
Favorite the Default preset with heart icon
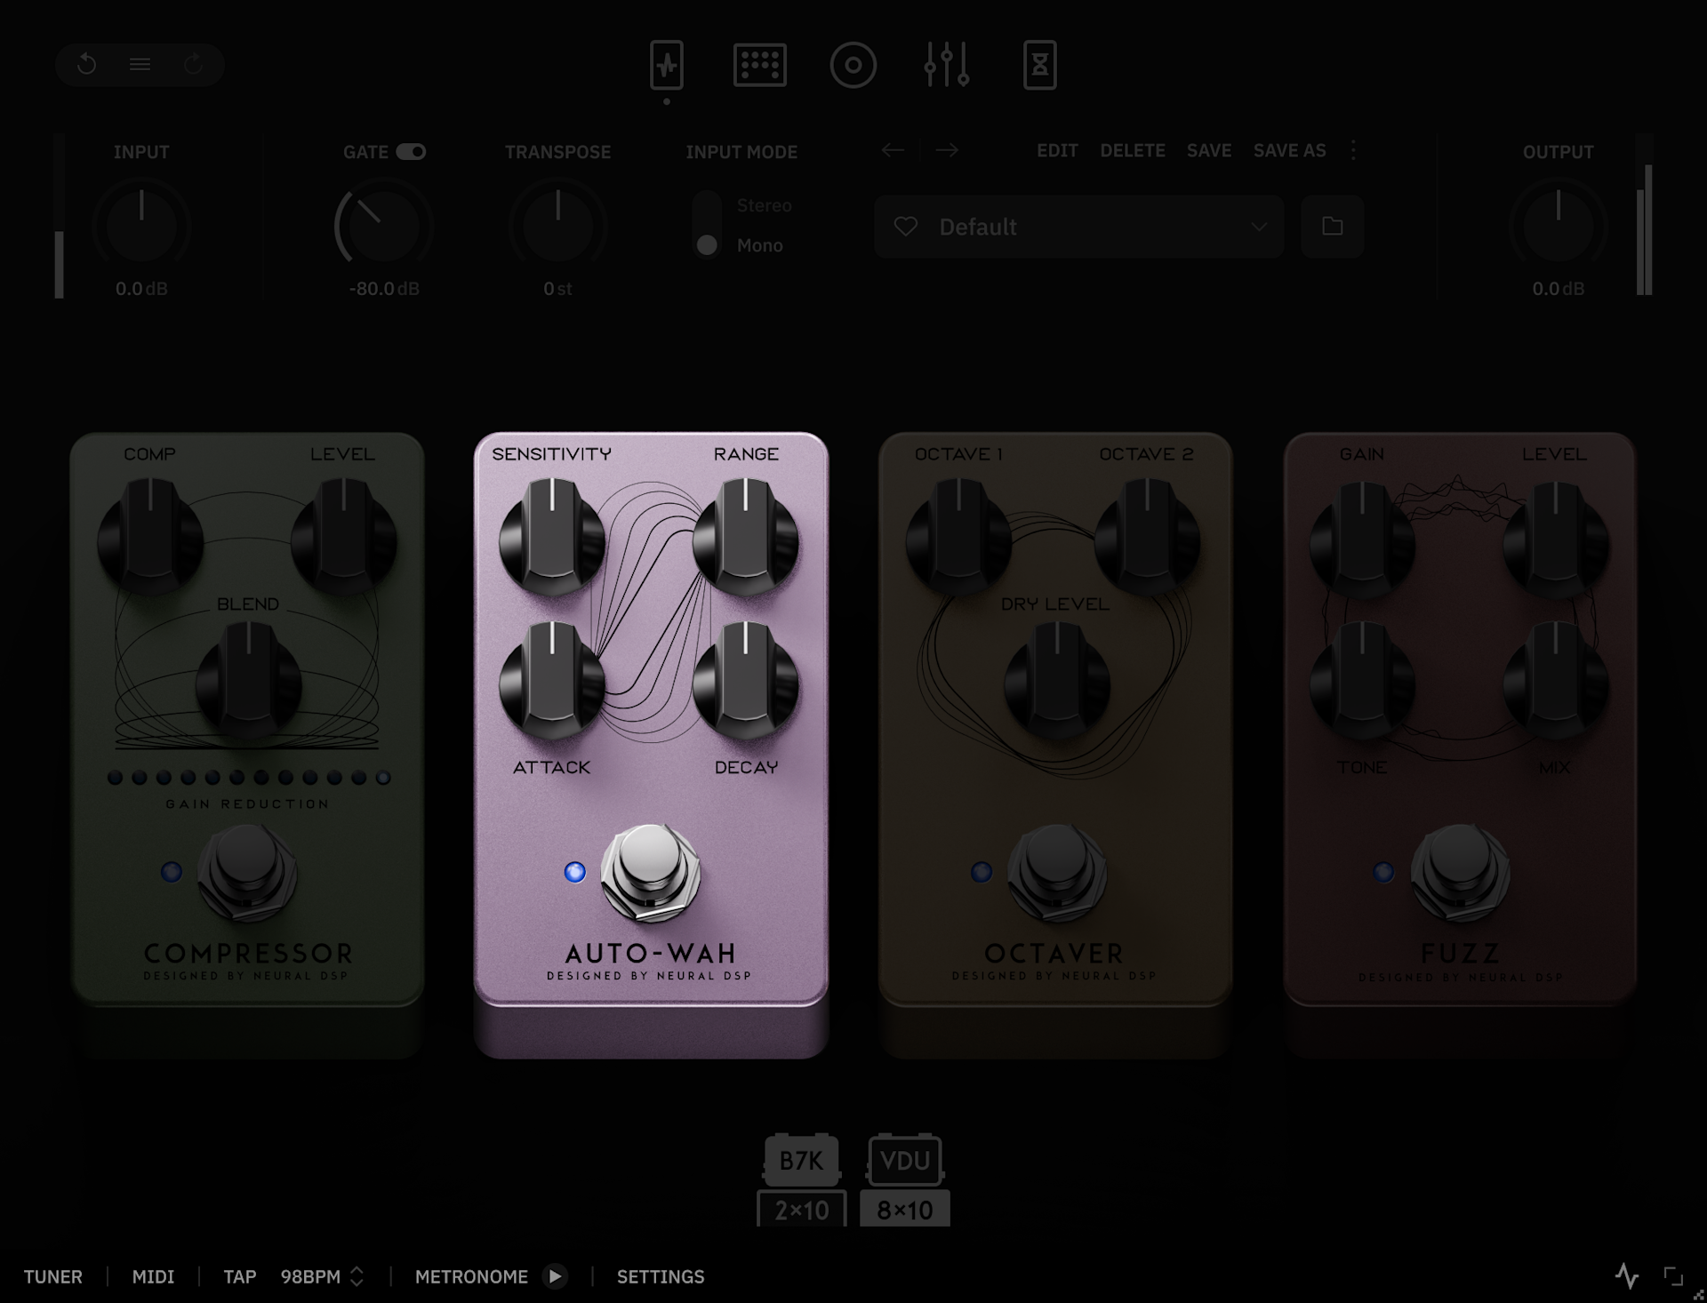click(x=906, y=227)
